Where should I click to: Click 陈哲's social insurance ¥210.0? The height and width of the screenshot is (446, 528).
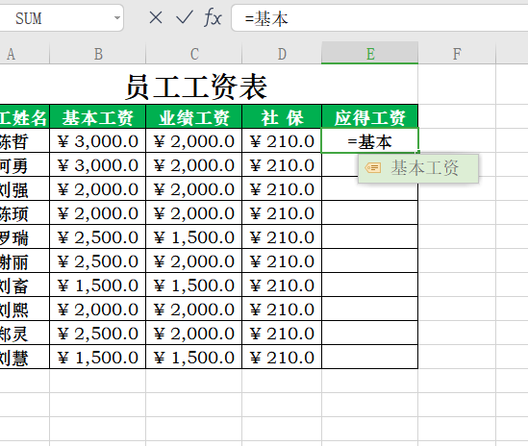pos(282,140)
